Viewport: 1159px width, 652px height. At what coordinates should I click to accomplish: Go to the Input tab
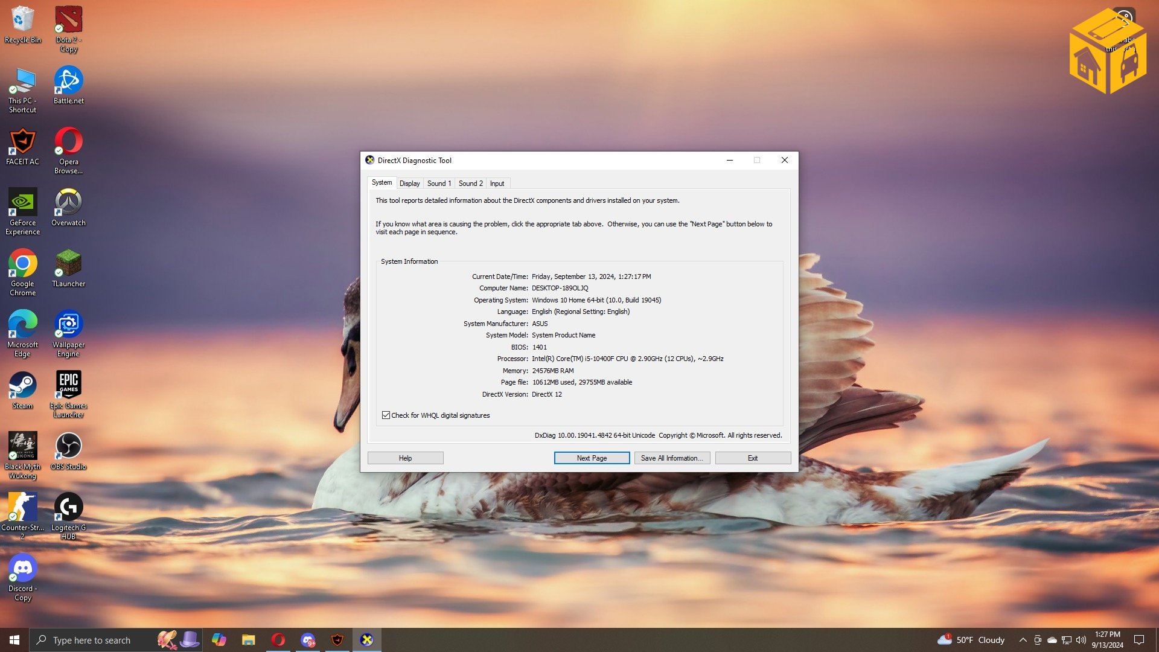[497, 184]
